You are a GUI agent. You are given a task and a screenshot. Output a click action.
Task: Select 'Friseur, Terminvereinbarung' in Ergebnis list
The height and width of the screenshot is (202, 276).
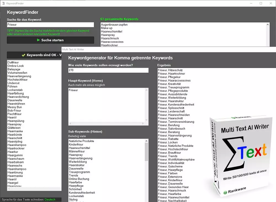tap(176, 122)
